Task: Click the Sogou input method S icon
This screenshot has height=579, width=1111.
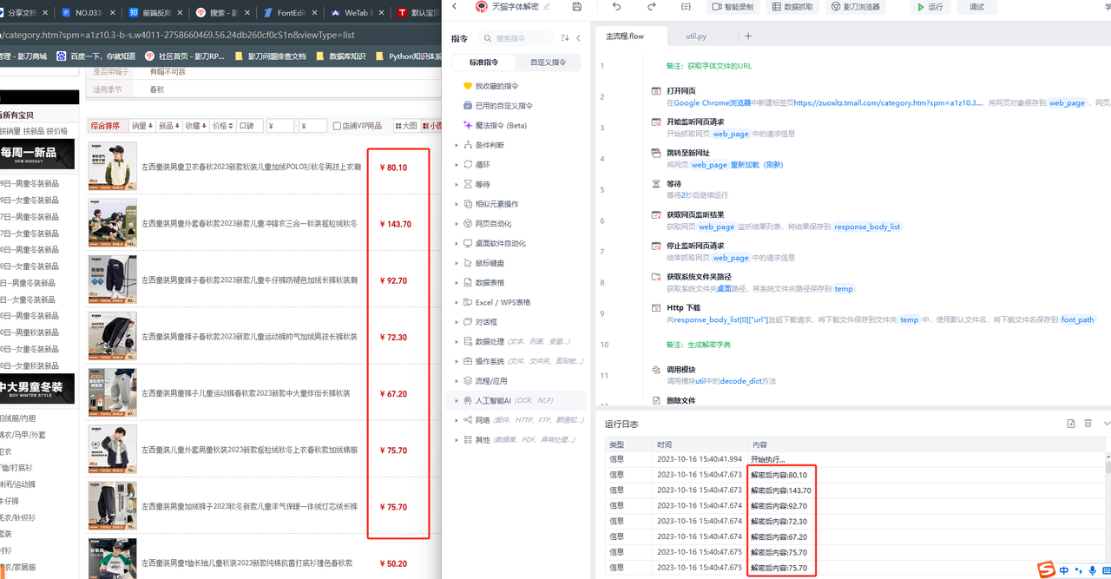Action: click(x=1047, y=569)
